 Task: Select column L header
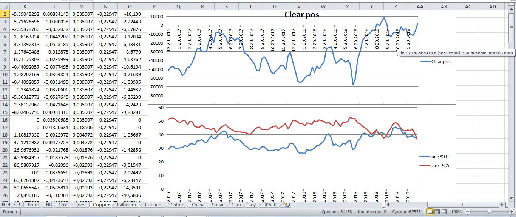[55, 7]
